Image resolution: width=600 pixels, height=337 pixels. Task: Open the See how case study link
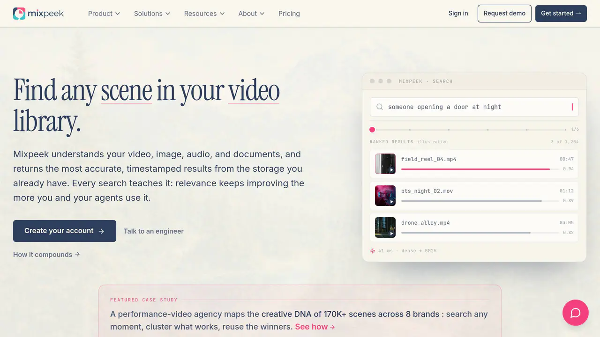tap(315, 327)
